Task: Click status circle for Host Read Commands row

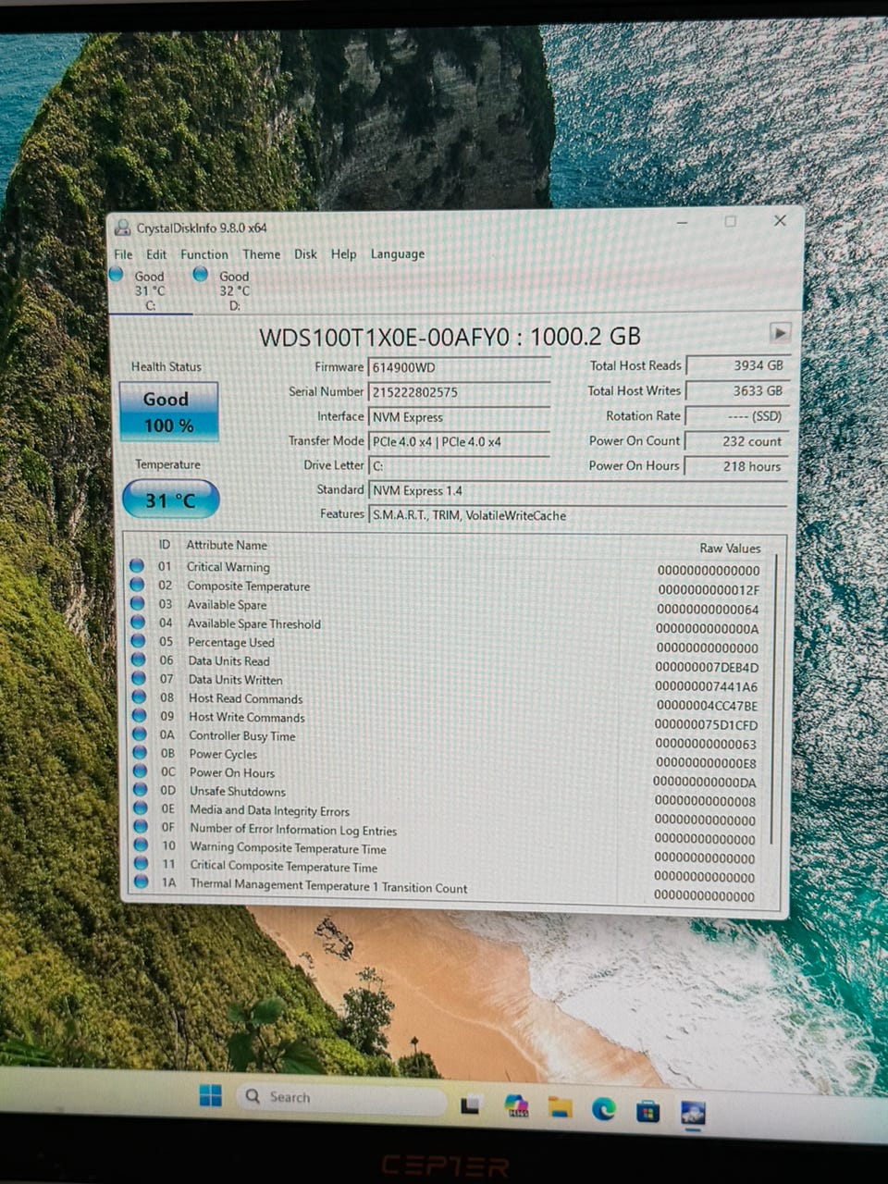Action: 139,697
